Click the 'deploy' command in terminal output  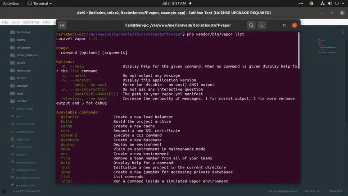(68, 145)
